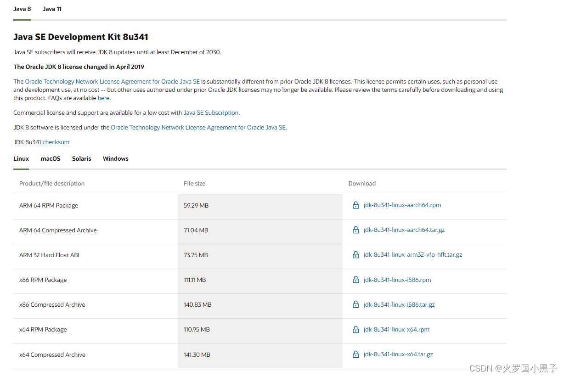This screenshot has height=377, width=564.
Task: Click the 59.29 MB file size
Action: pos(196,206)
